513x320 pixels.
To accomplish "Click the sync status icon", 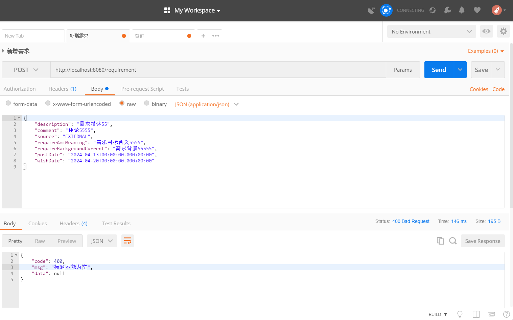I will (x=386, y=10).
